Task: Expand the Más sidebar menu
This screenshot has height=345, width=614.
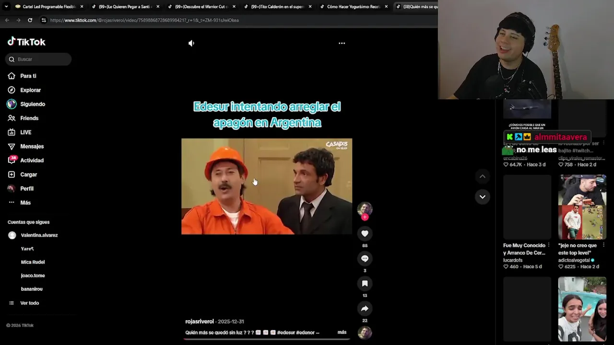Action: pyautogui.click(x=25, y=203)
